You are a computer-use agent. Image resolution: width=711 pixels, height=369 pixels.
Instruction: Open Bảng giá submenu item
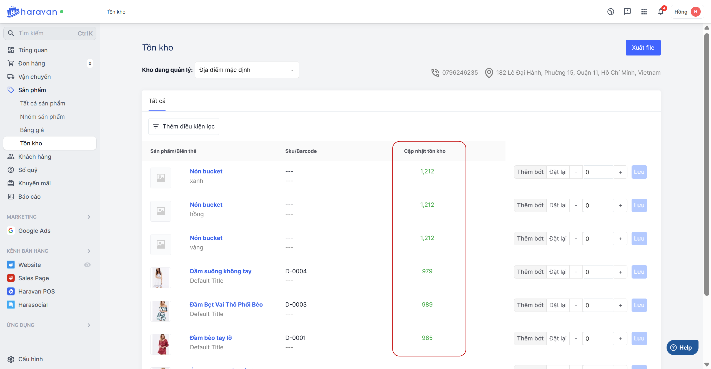pyautogui.click(x=32, y=130)
